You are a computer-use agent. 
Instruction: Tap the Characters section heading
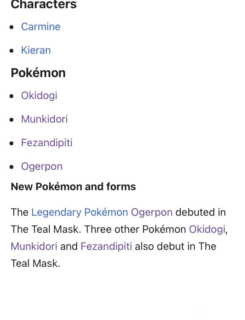(x=44, y=5)
